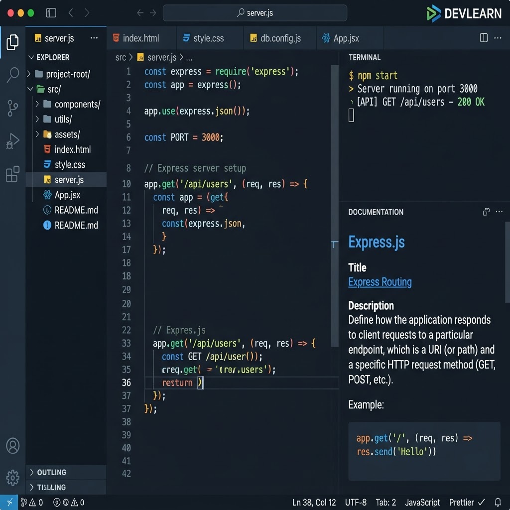Switch to the App.jsx tab

(350, 38)
